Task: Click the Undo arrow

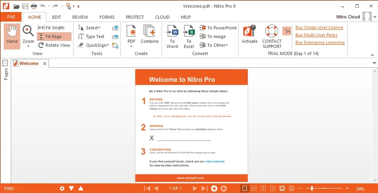Action: click(42, 6)
